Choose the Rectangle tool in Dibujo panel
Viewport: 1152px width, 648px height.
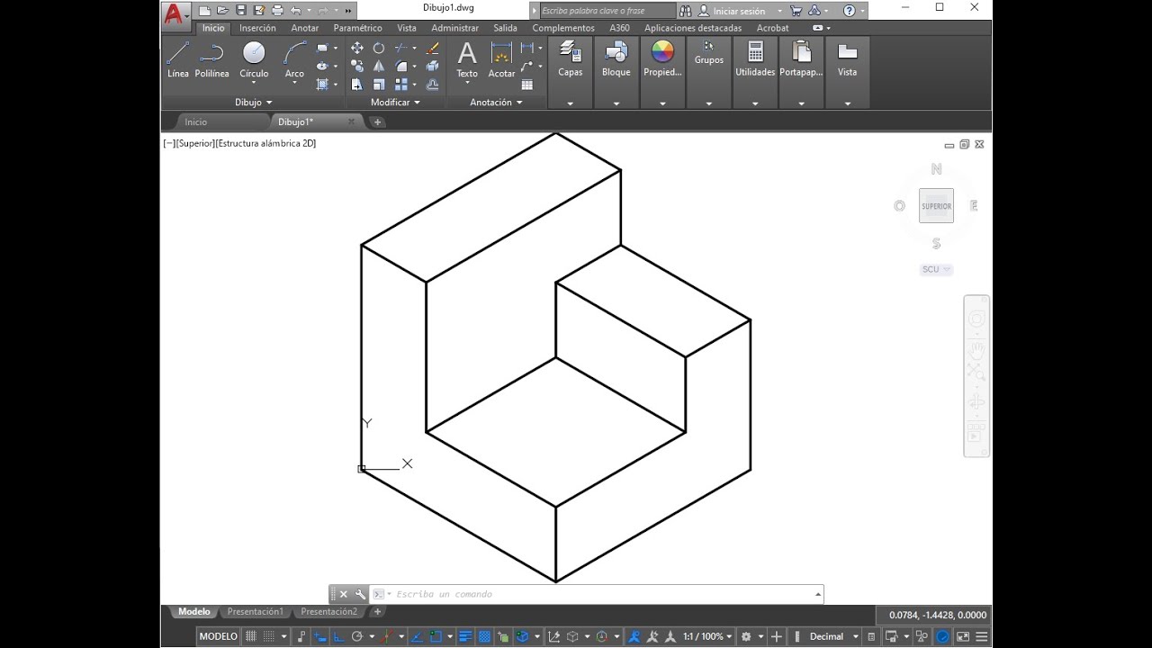tap(322, 48)
